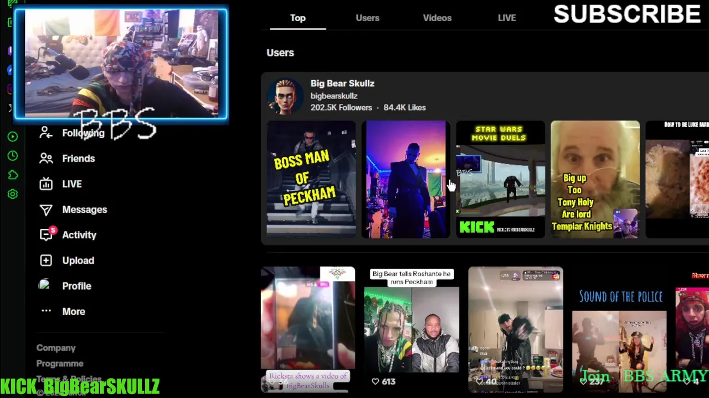Open Ricksta shows a video thumbnail
709x398 pixels.
[308, 329]
